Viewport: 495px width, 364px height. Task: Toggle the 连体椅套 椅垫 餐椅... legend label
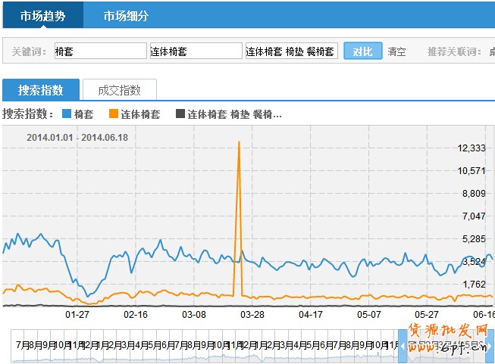point(234,114)
